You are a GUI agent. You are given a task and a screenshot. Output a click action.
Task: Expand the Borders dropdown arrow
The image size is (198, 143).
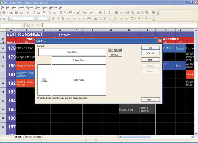click(136, 19)
